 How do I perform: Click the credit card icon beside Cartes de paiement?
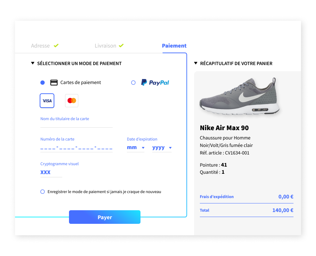click(54, 82)
